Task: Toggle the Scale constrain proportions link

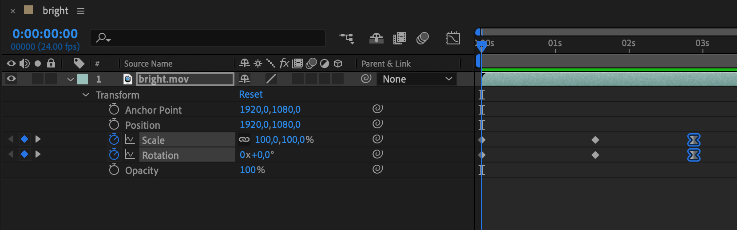Action: pos(244,140)
